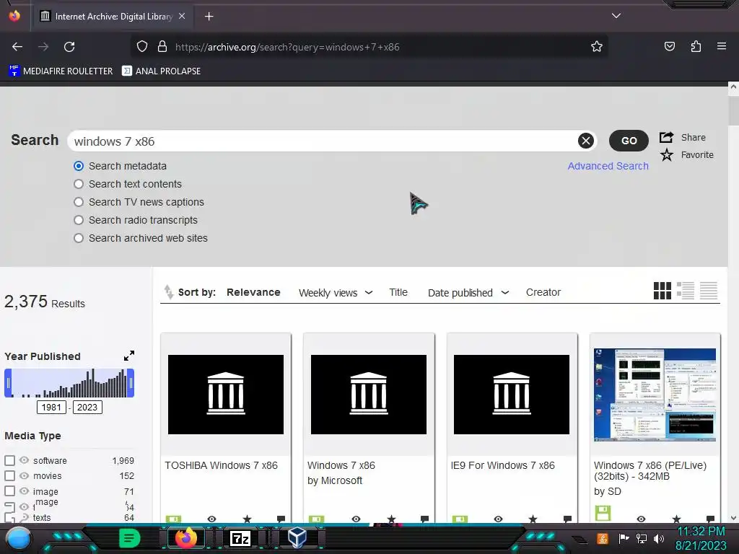This screenshot has width=739, height=554.
Task: Open the IE9 For Windows 7 x86 title
Action: click(502, 465)
